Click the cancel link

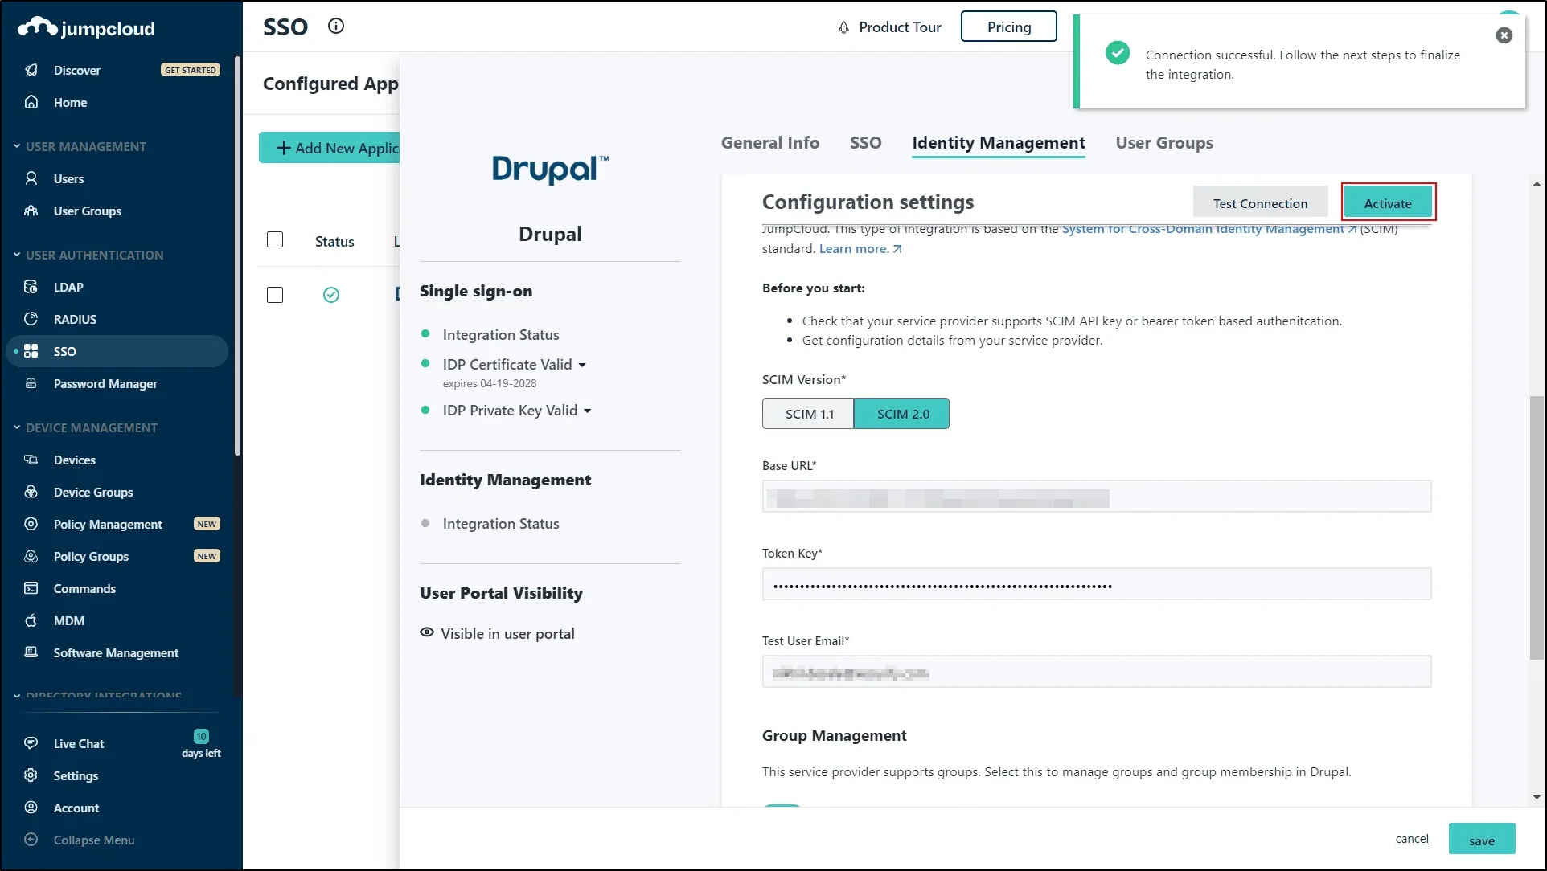click(1412, 838)
